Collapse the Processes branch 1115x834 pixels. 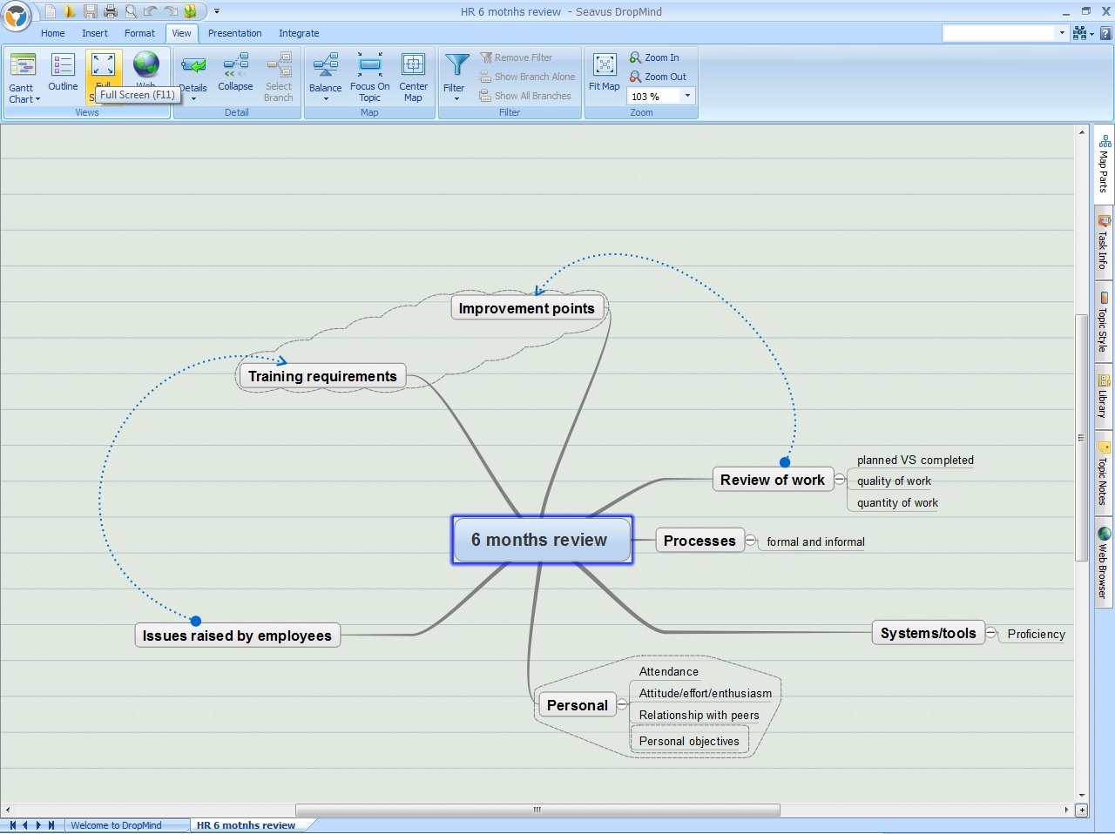coord(751,541)
